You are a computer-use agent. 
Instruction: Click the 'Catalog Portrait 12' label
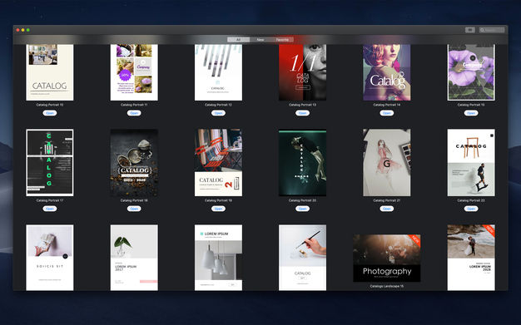218,105
